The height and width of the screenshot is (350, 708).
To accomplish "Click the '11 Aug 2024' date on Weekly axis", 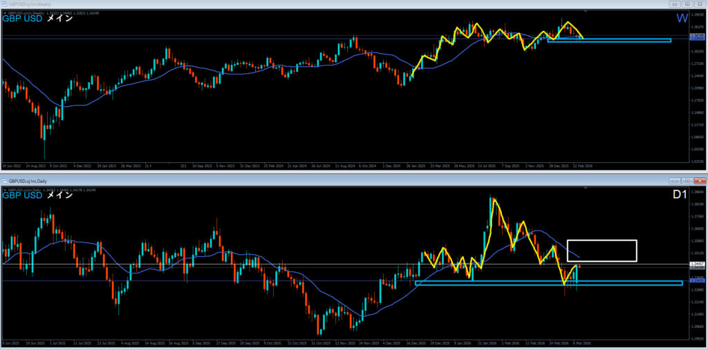I will [x=346, y=166].
